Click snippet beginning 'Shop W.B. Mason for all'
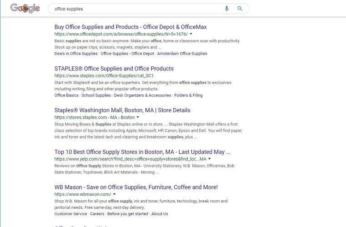Screen dimensions: 346x227 coord(141,204)
